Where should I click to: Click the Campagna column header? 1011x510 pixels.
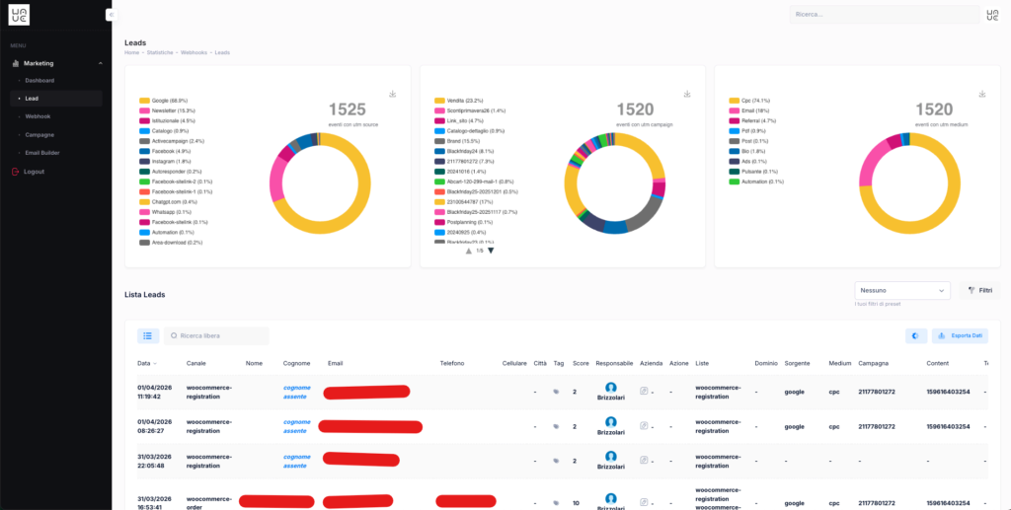point(873,363)
